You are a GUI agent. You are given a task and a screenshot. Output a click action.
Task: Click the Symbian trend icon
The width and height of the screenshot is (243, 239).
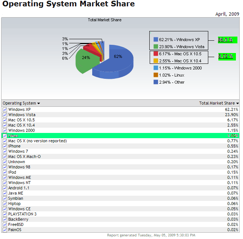tap(5, 199)
